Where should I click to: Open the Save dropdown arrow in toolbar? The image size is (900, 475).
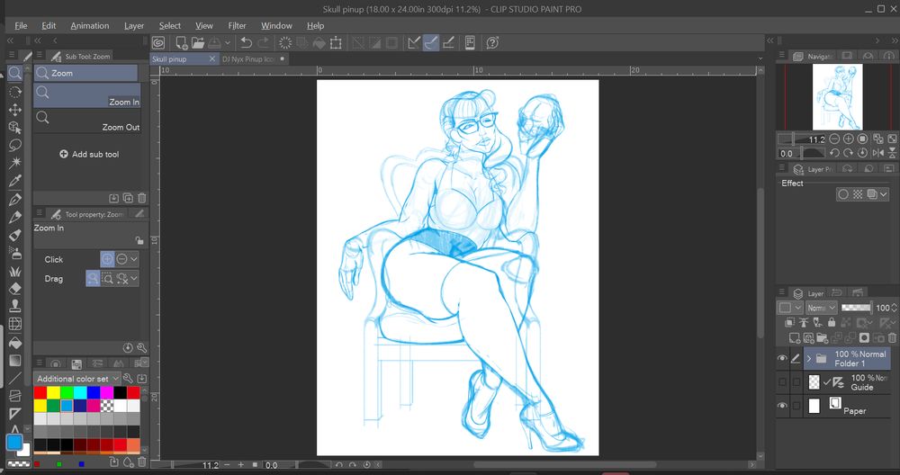click(x=228, y=43)
